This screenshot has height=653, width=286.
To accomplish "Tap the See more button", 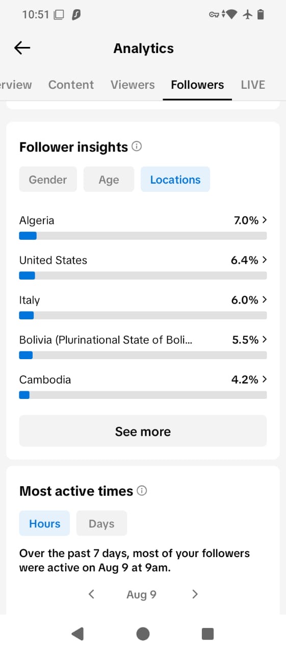I will [x=143, y=431].
